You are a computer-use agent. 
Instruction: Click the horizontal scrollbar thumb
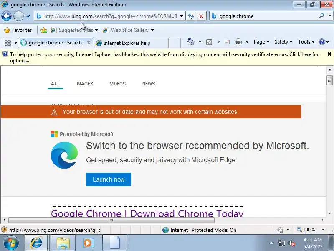[x=111, y=220]
